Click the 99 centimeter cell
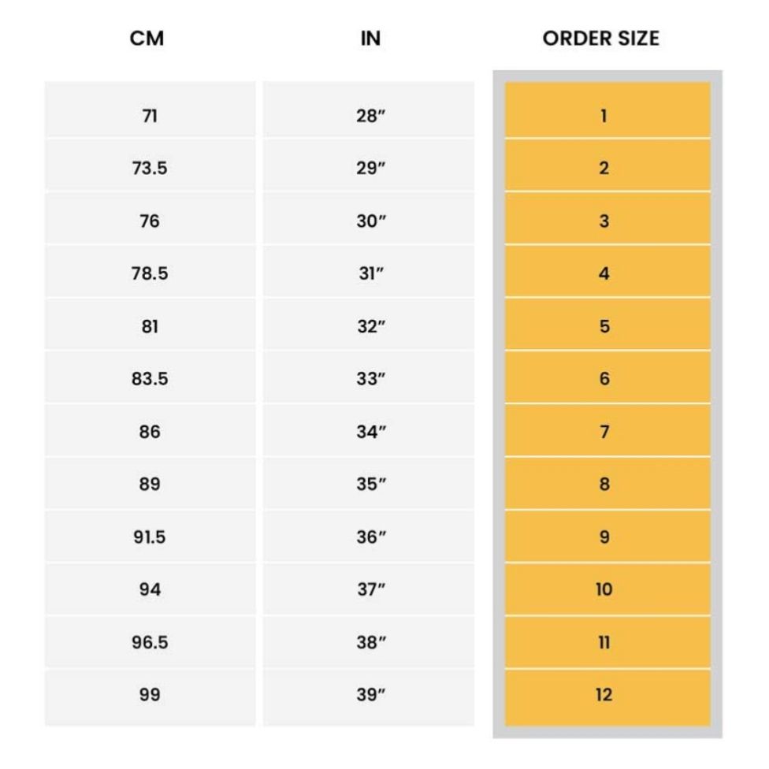769x769 pixels. tap(150, 695)
